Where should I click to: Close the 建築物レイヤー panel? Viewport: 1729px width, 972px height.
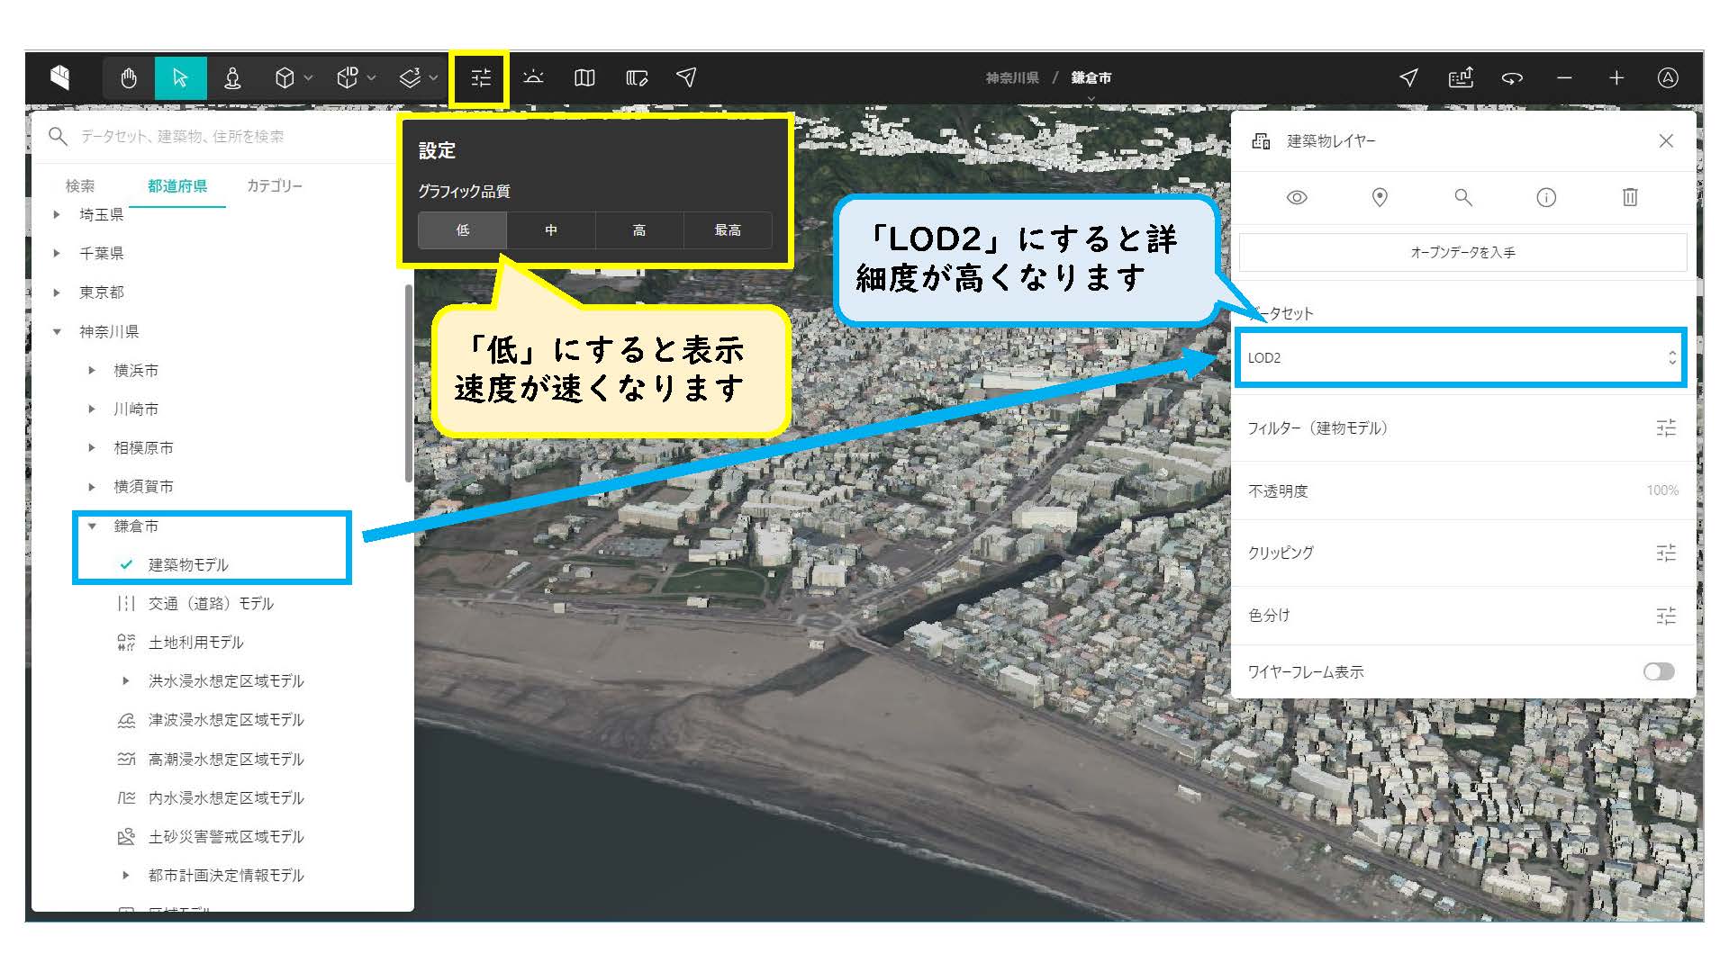(x=1666, y=140)
